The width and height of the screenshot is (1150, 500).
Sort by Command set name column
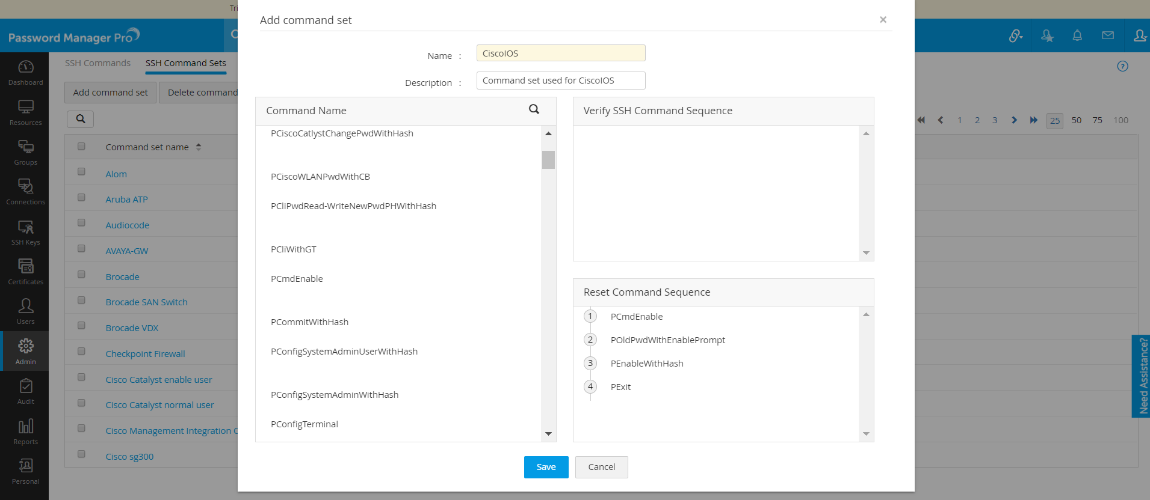click(x=147, y=147)
